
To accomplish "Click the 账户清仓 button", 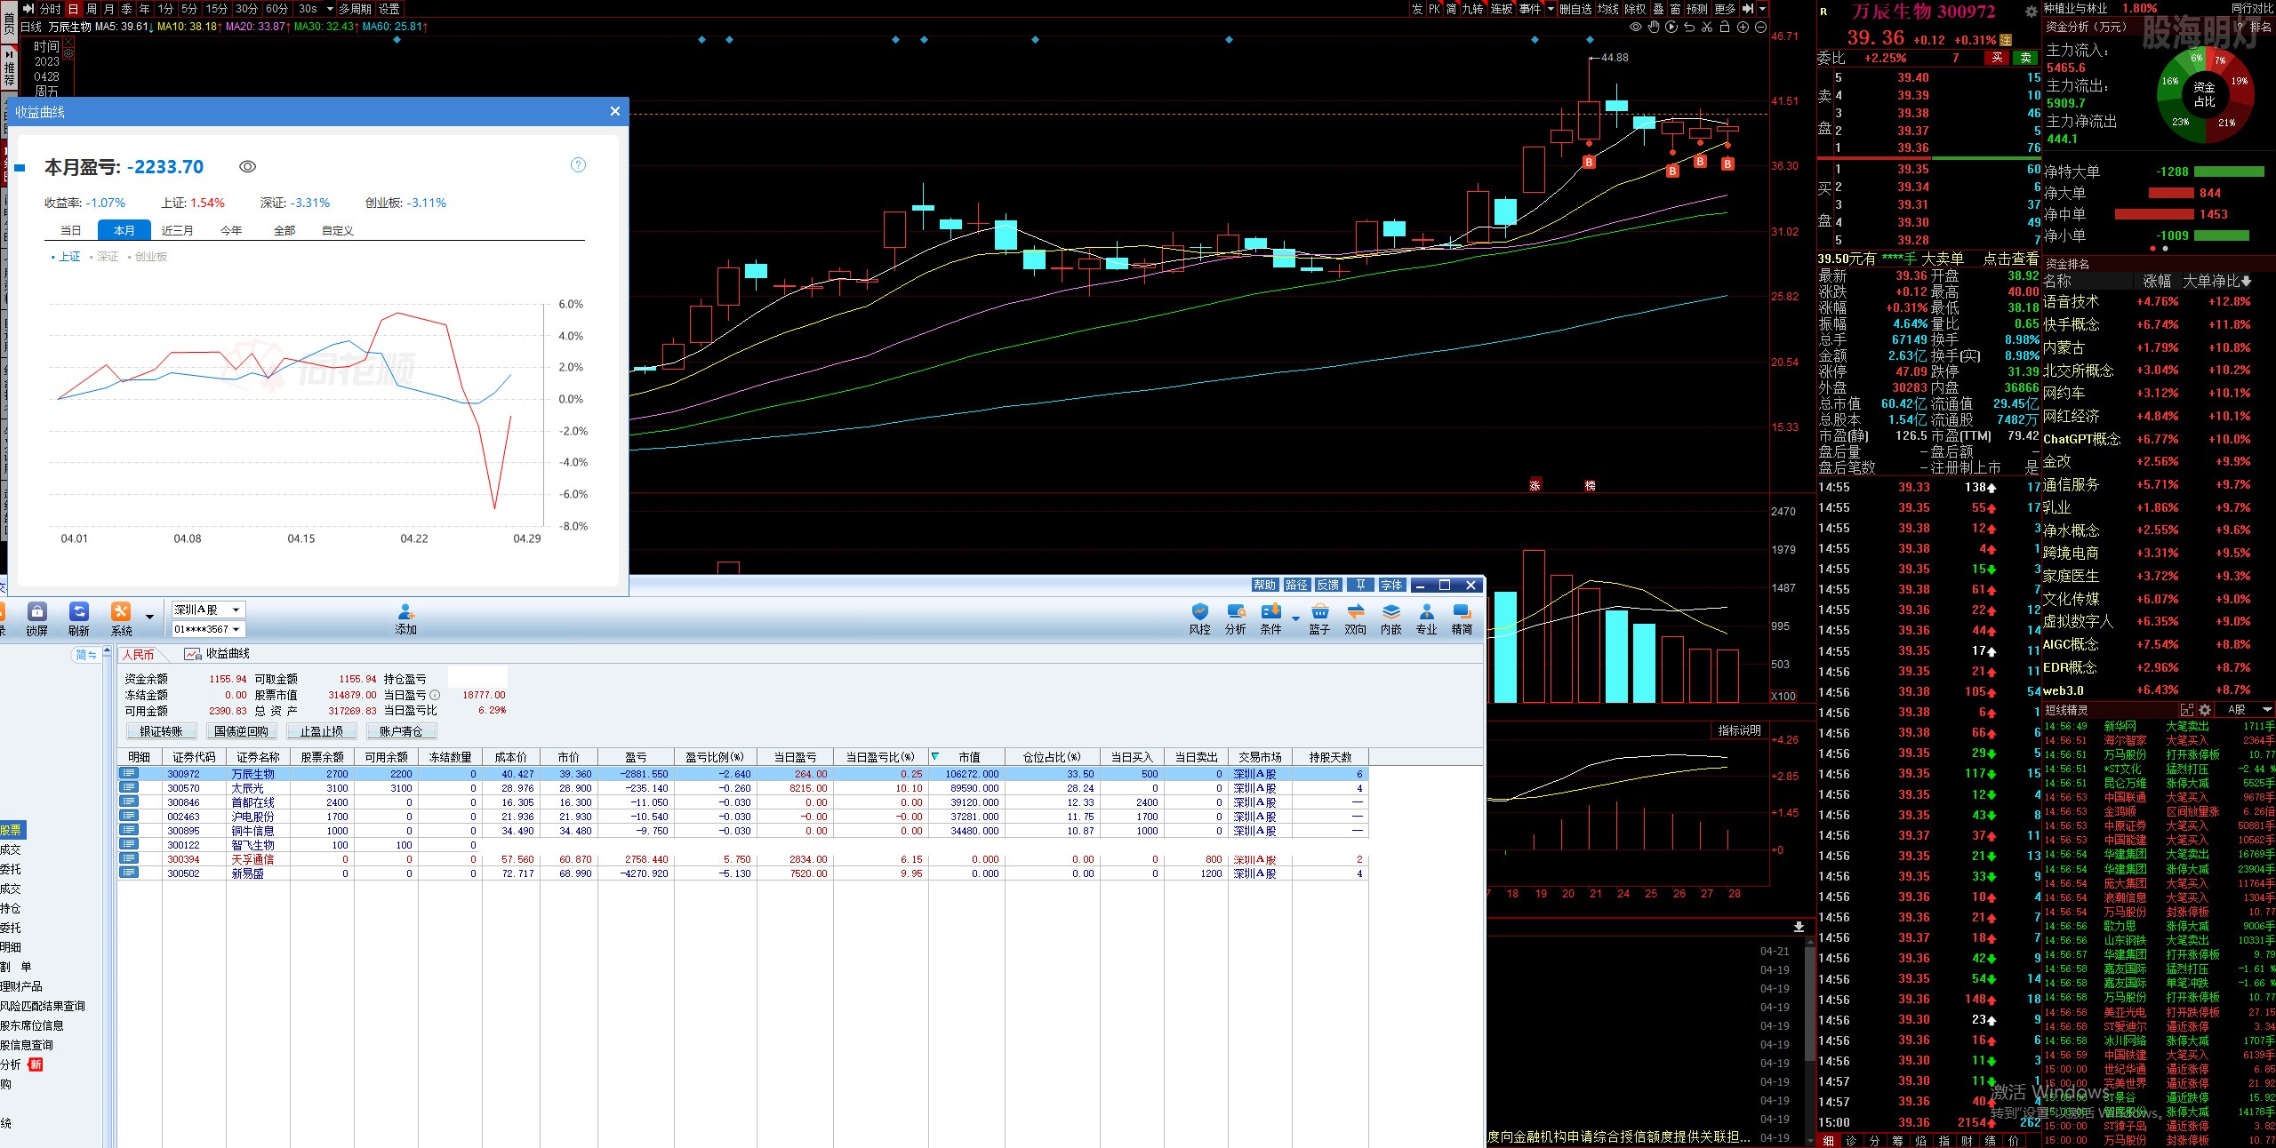I will 401,731.
